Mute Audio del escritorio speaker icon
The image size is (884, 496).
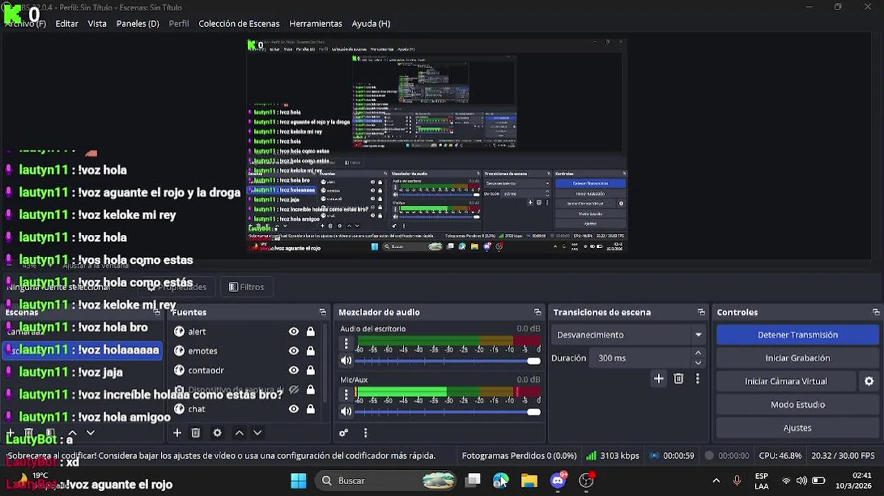pos(346,360)
